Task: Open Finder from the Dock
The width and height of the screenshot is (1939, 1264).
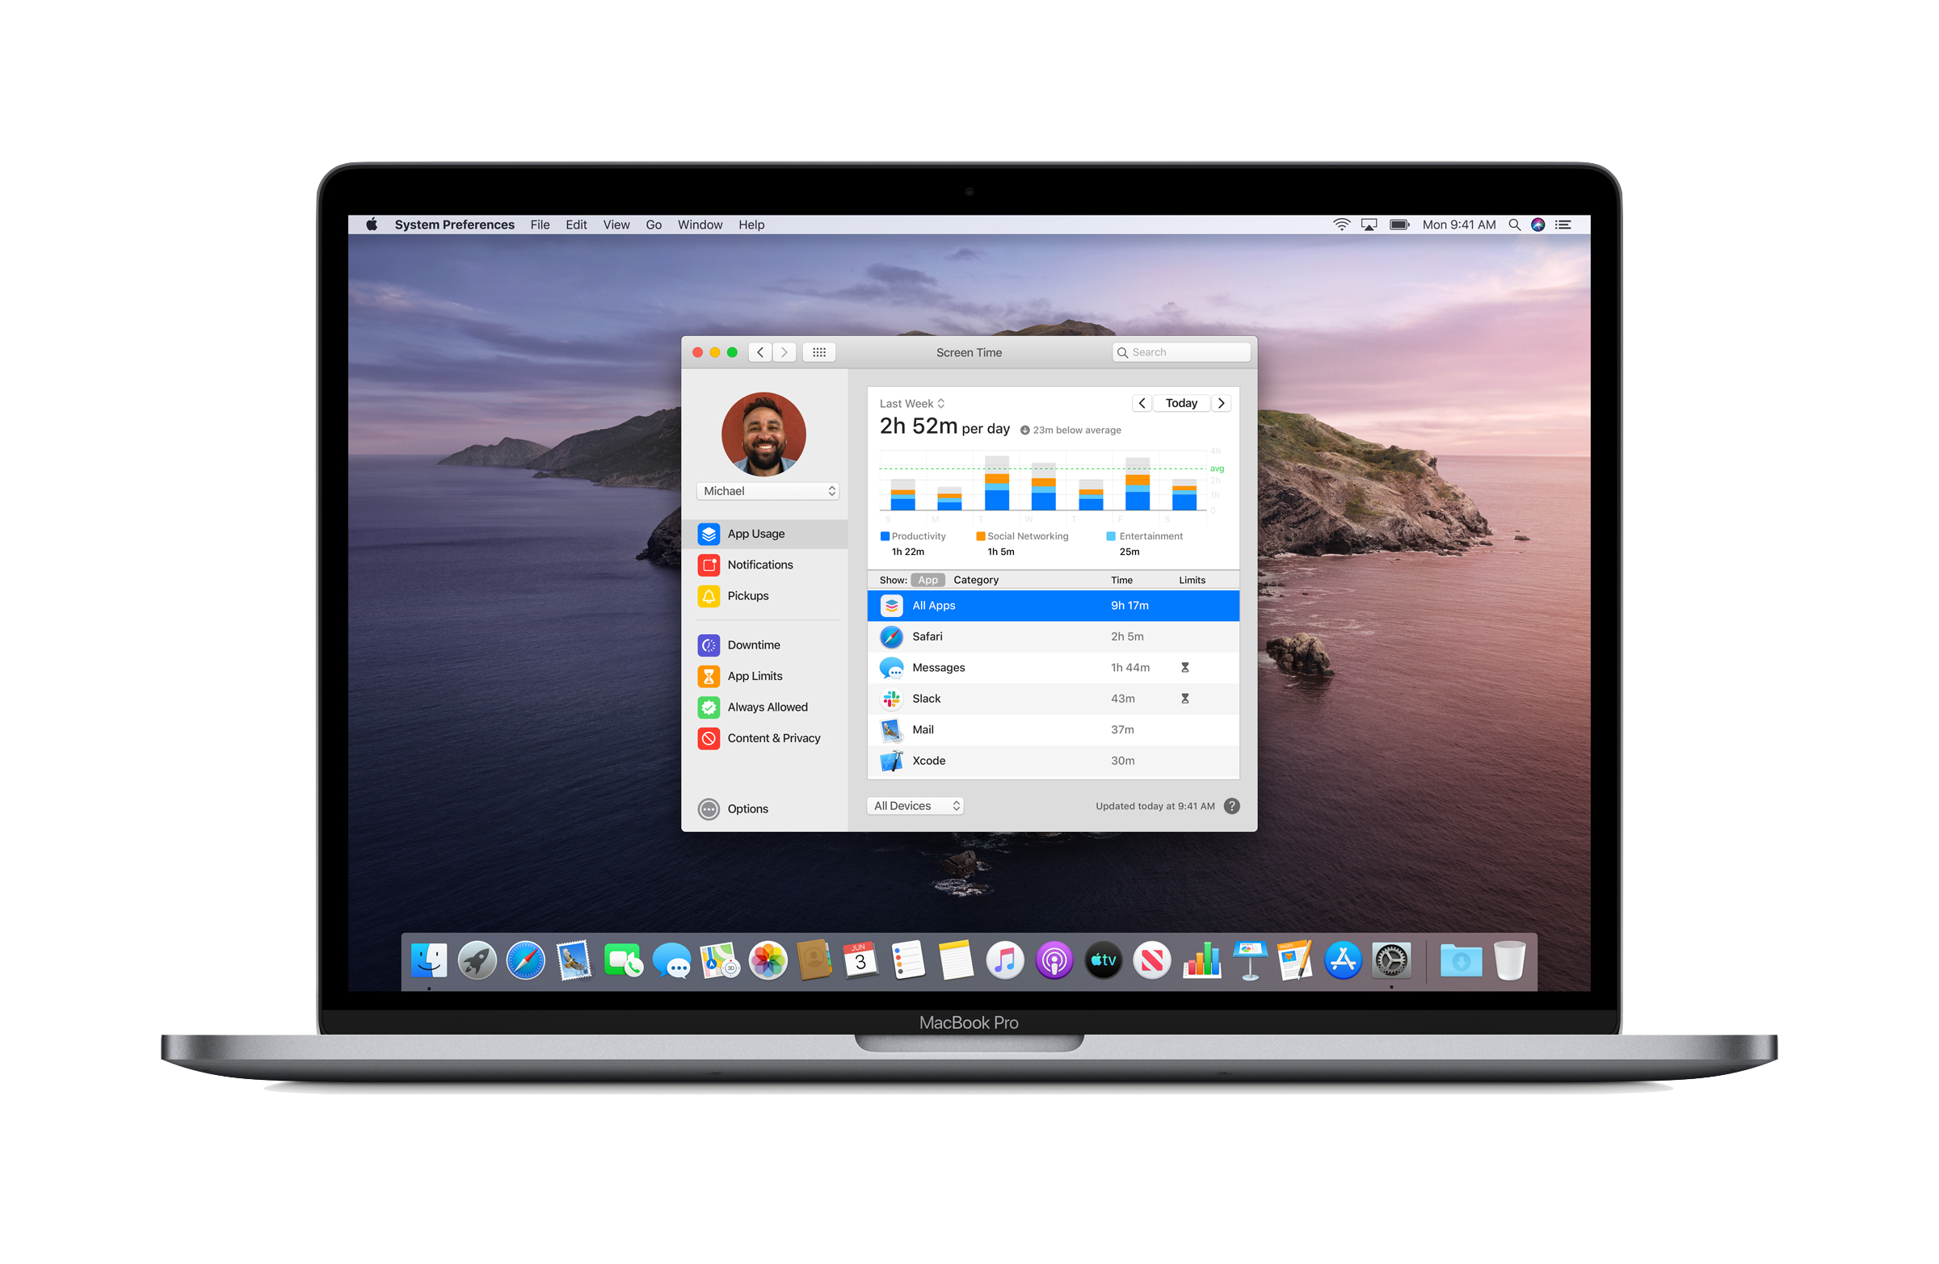Action: tap(428, 961)
